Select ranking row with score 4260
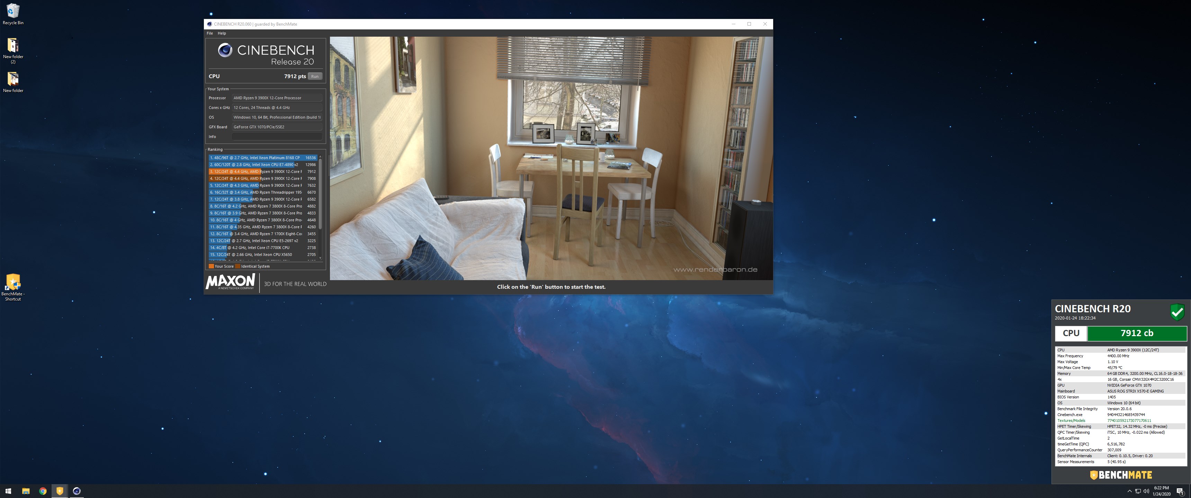Screen dimensions: 1191x498 pyautogui.click(x=263, y=227)
